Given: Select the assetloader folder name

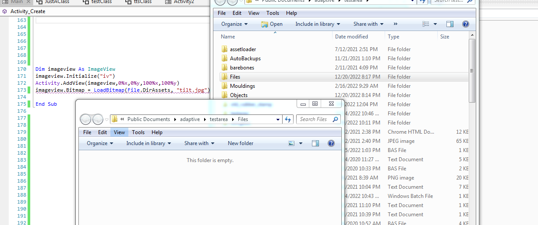Looking at the screenshot, I should (243, 49).
